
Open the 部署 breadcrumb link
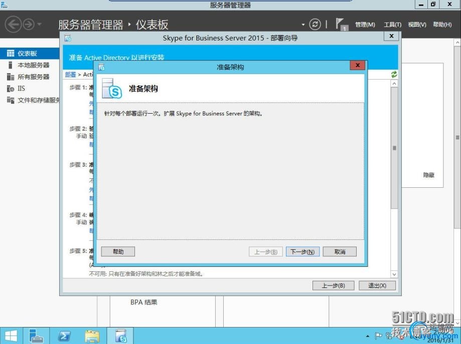tap(70, 74)
